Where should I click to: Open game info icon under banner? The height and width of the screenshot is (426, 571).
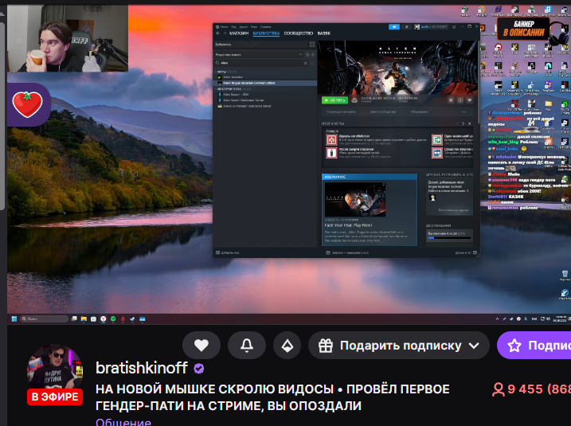tap(460, 100)
